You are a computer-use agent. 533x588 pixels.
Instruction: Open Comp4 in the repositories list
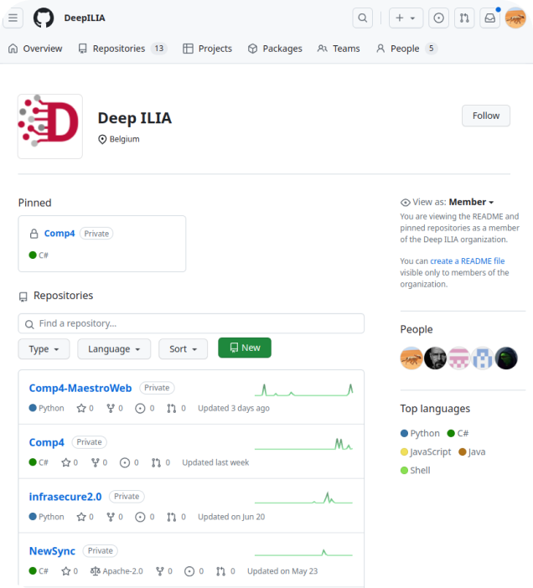click(x=46, y=442)
